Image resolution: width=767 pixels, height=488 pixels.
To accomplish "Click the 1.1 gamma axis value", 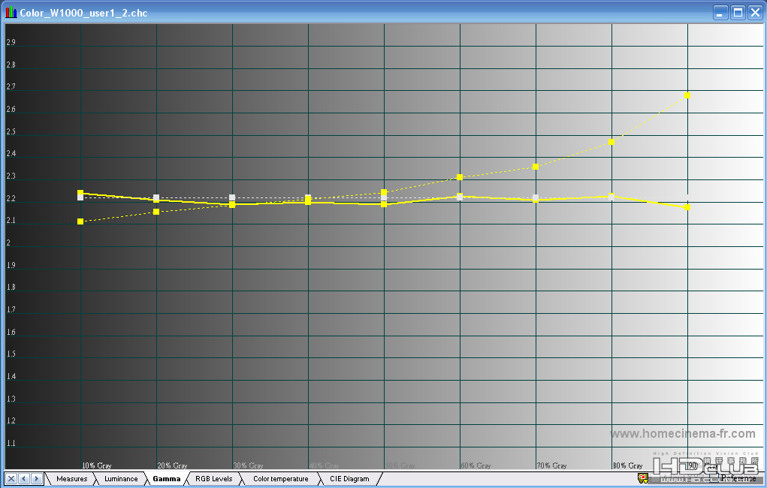I will coord(11,443).
